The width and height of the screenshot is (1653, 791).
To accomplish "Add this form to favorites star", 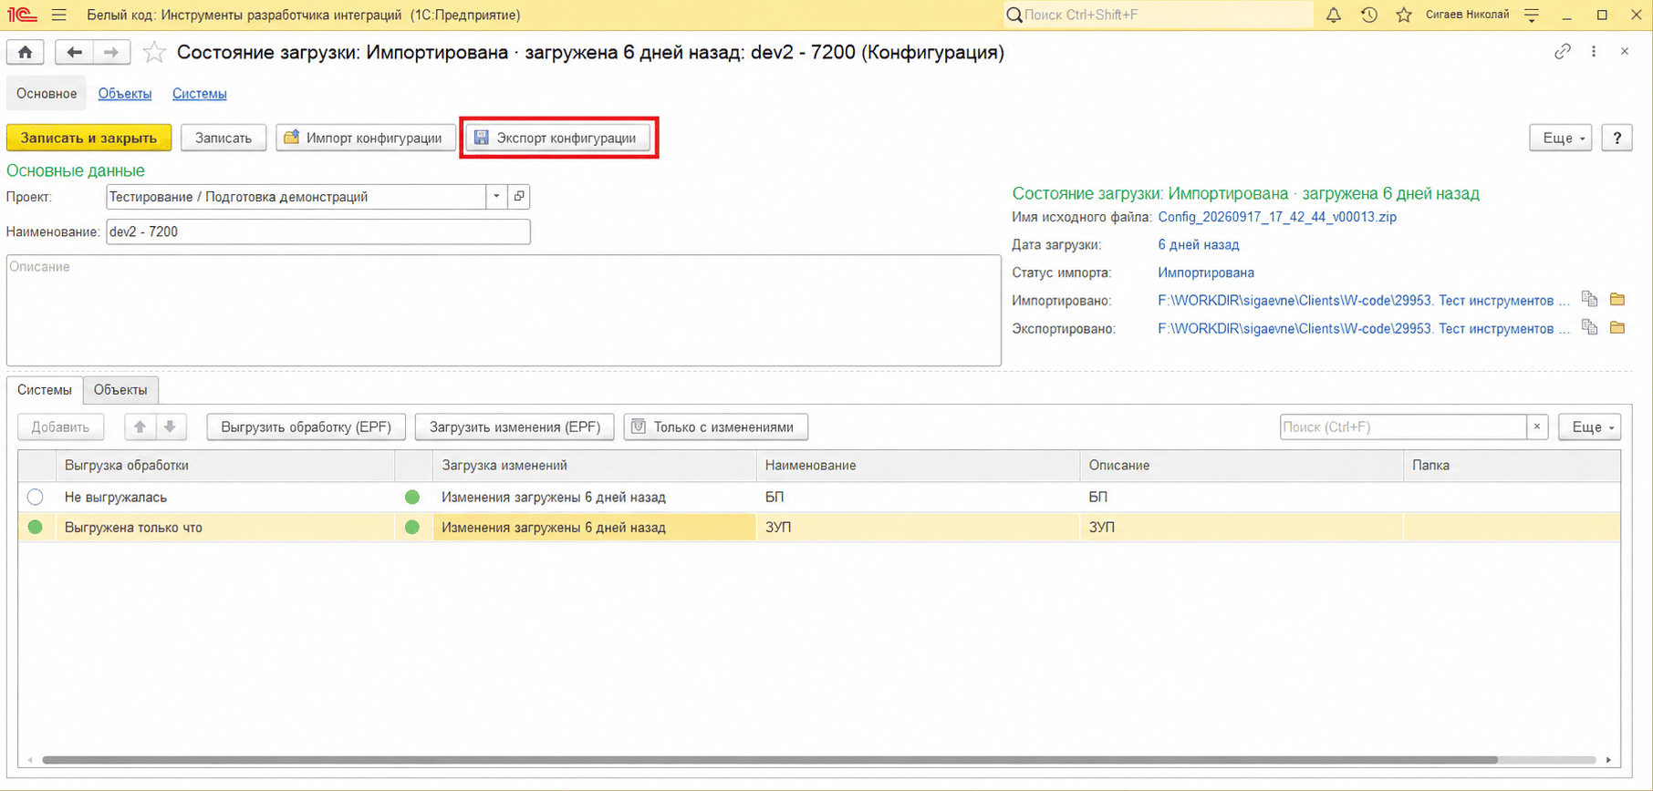I will (x=154, y=53).
